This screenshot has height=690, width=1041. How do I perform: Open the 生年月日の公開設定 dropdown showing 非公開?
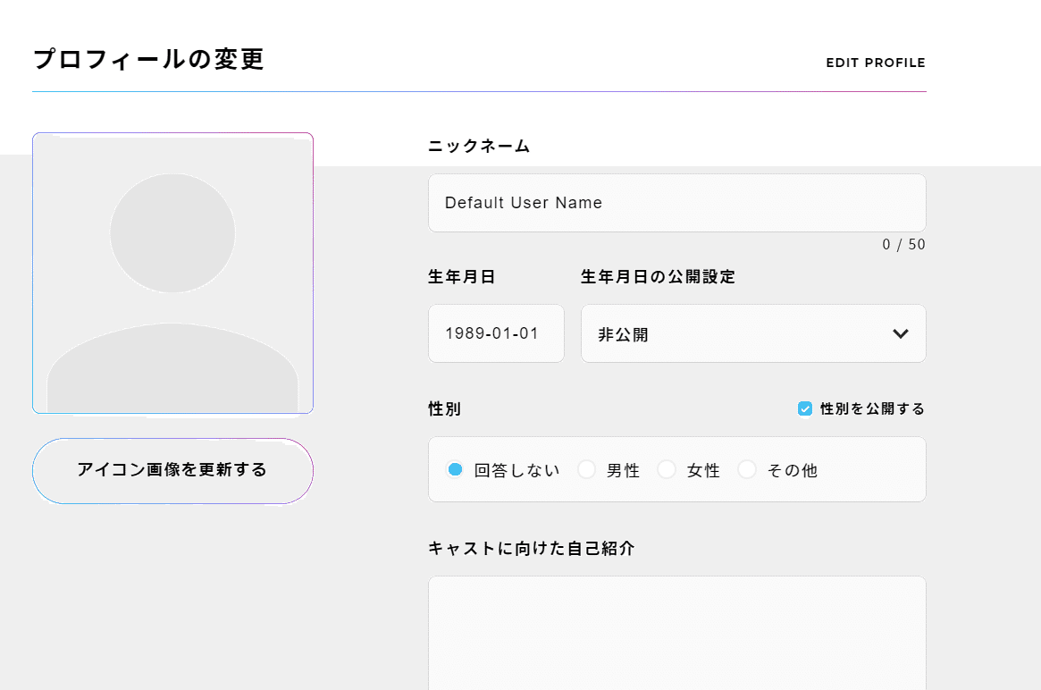click(x=753, y=333)
